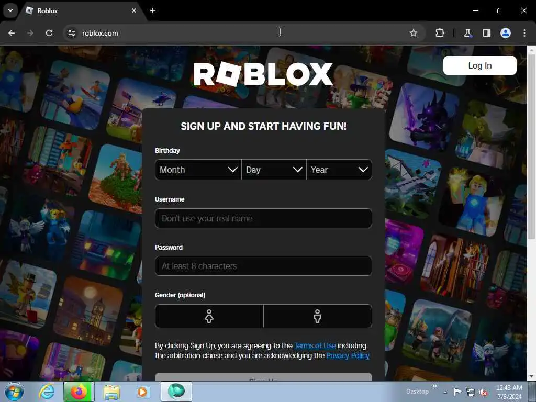Open the Month birthday dropdown
The width and height of the screenshot is (536, 402).
click(198, 170)
